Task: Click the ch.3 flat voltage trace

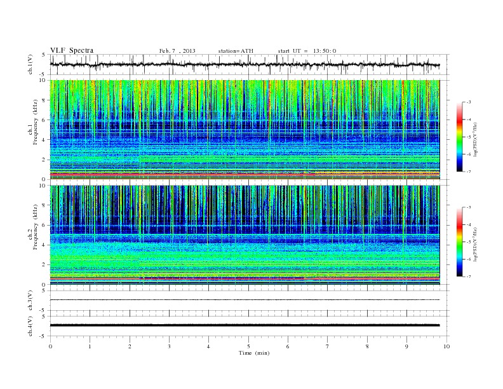Action: (245, 300)
